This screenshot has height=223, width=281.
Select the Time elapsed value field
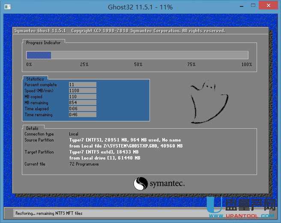(x=82, y=109)
